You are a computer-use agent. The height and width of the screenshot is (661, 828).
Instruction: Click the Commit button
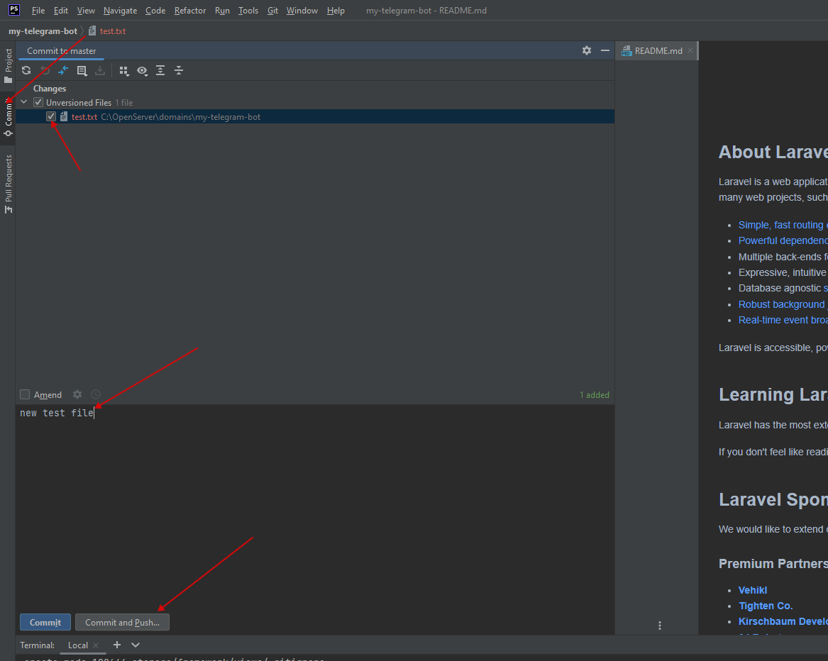45,623
